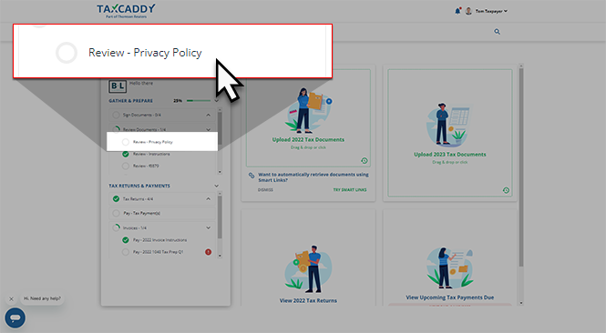Click the Review Documents progress circle
Viewport: 606px width, 333px height.
coord(116,129)
